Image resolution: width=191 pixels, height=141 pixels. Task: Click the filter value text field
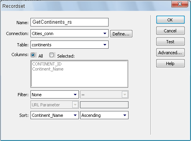tap(104, 105)
